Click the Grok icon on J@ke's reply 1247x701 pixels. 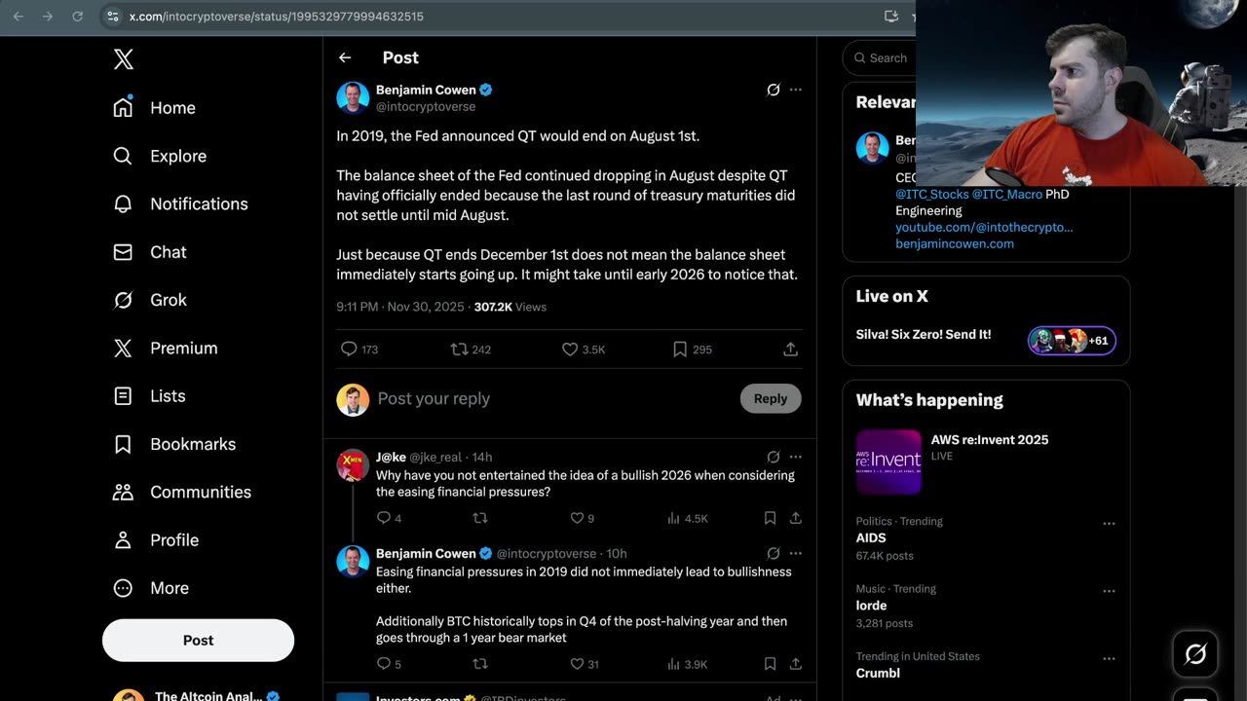[x=774, y=457]
